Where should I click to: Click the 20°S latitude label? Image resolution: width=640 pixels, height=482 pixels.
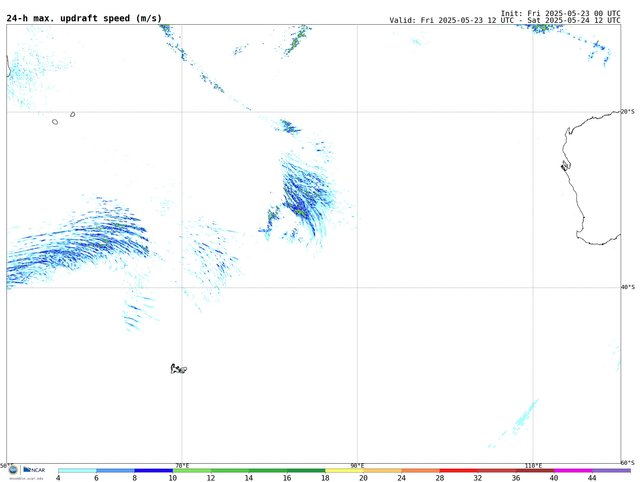628,112
